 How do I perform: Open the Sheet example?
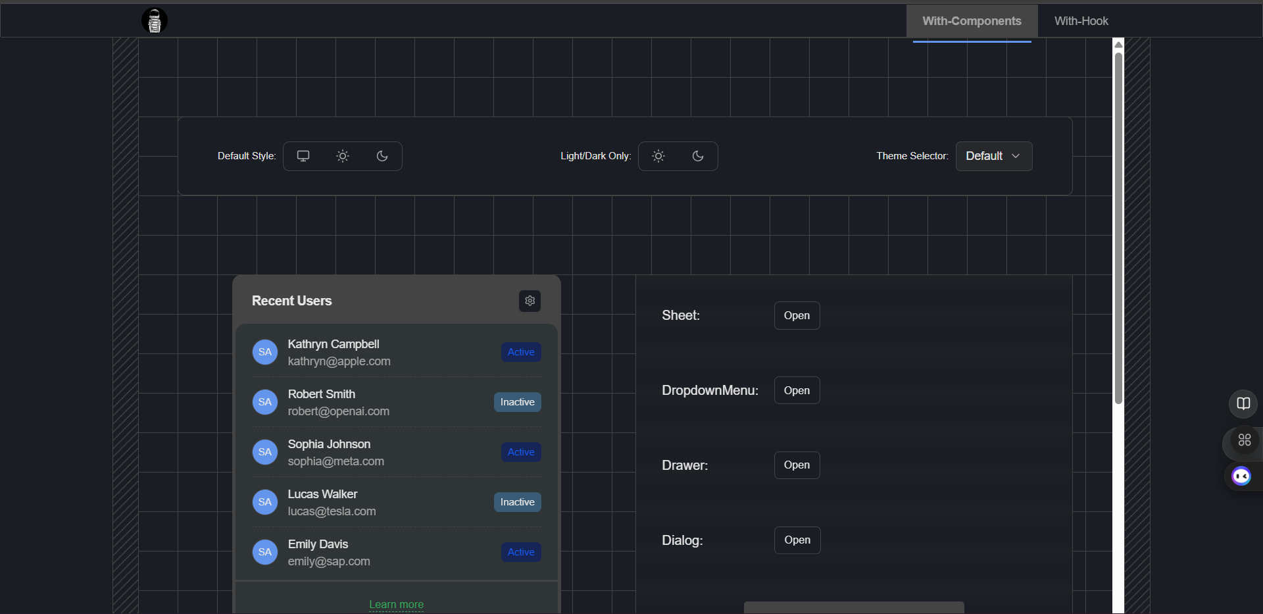click(797, 315)
